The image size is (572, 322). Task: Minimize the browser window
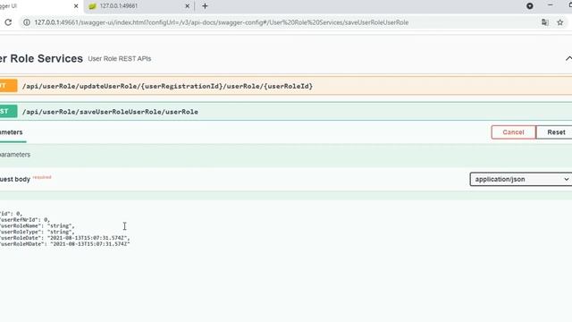coord(551,5)
